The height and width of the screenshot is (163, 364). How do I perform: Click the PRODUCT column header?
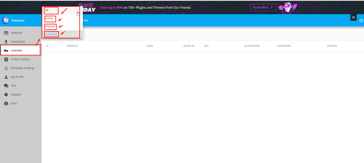[x=73, y=46]
